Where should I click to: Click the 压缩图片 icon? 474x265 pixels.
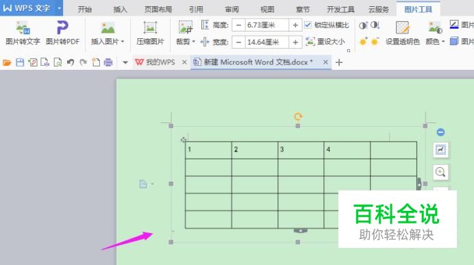(x=150, y=28)
